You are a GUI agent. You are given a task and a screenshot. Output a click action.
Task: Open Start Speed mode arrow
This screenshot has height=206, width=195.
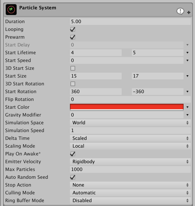coord(187,60)
